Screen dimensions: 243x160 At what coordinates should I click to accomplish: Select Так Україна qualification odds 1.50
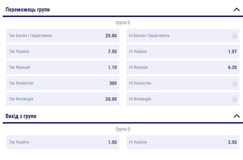pyautogui.click(x=63, y=142)
